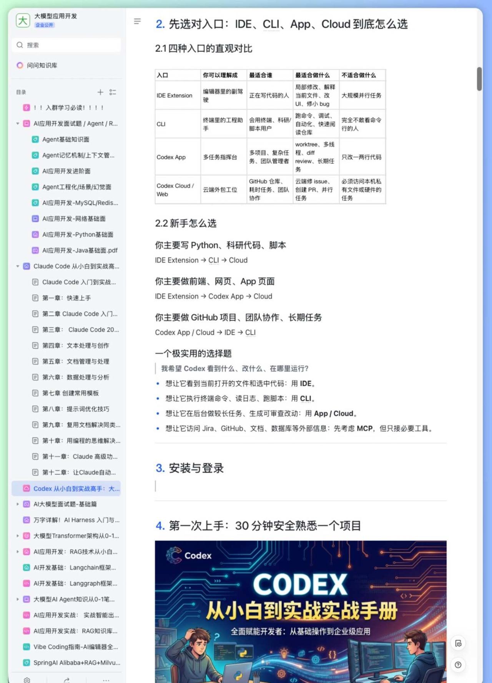This screenshot has height=683, width=492.
Task: Select 第七章 创建常用模板 in the directory
Action: point(70,393)
